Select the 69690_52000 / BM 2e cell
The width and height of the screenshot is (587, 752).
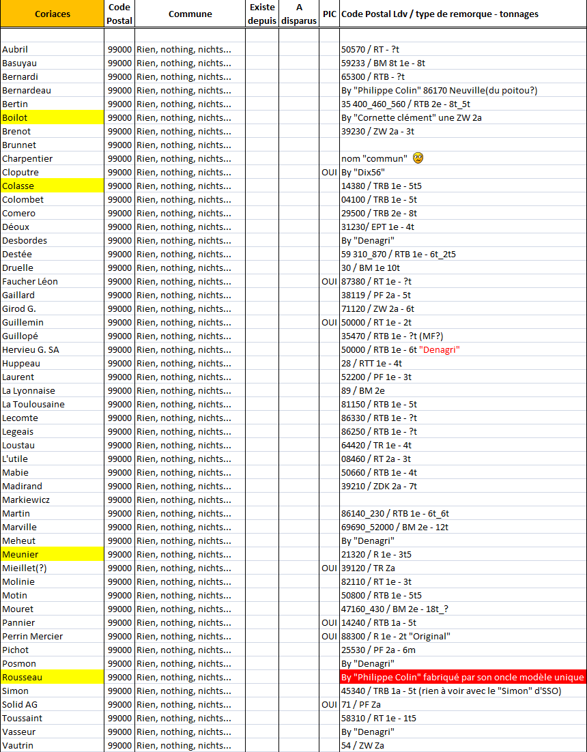(463, 527)
